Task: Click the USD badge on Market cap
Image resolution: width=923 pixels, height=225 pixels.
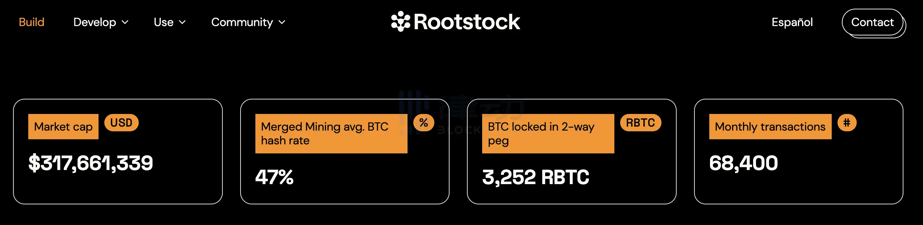Action: [x=121, y=123]
